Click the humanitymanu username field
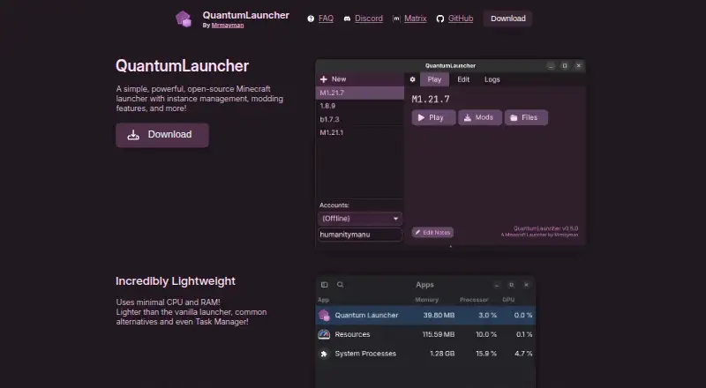 pyautogui.click(x=360, y=235)
